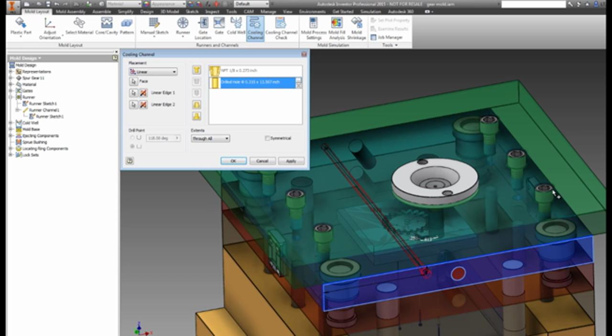The width and height of the screenshot is (612, 336).
Task: Open the Extents Through All dropdown
Action: coord(210,138)
